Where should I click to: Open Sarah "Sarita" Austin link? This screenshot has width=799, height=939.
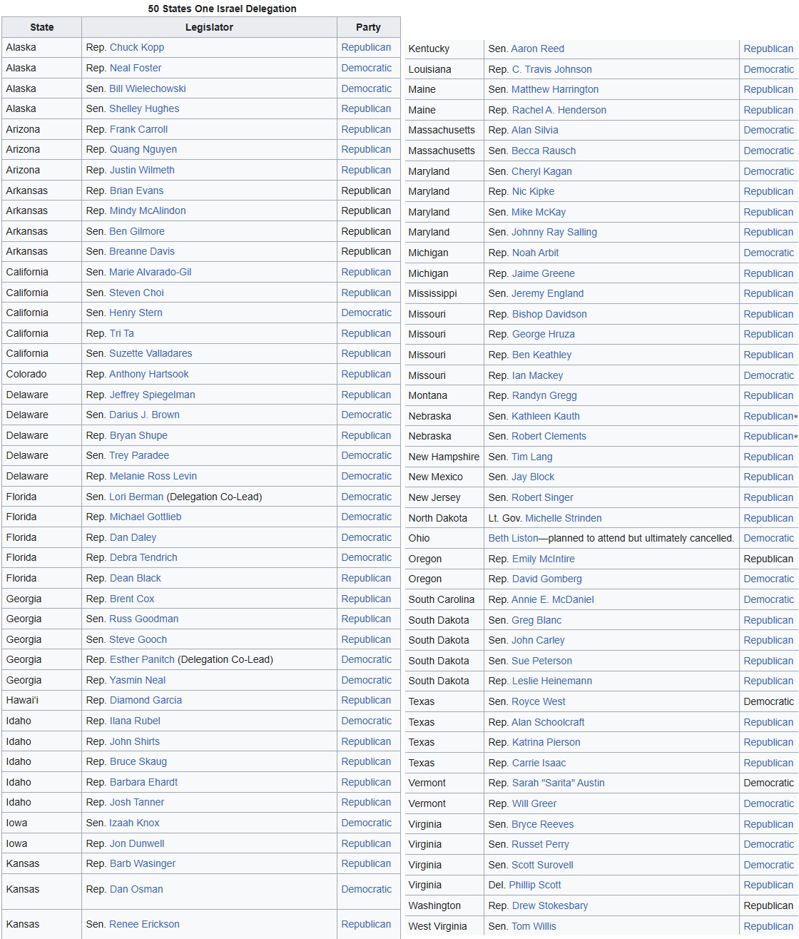pyautogui.click(x=559, y=783)
